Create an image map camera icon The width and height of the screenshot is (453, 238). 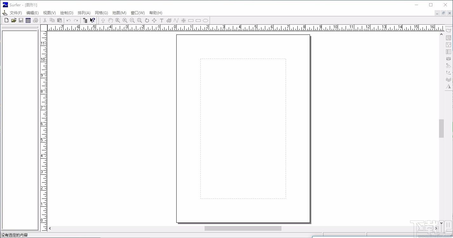coord(449,59)
